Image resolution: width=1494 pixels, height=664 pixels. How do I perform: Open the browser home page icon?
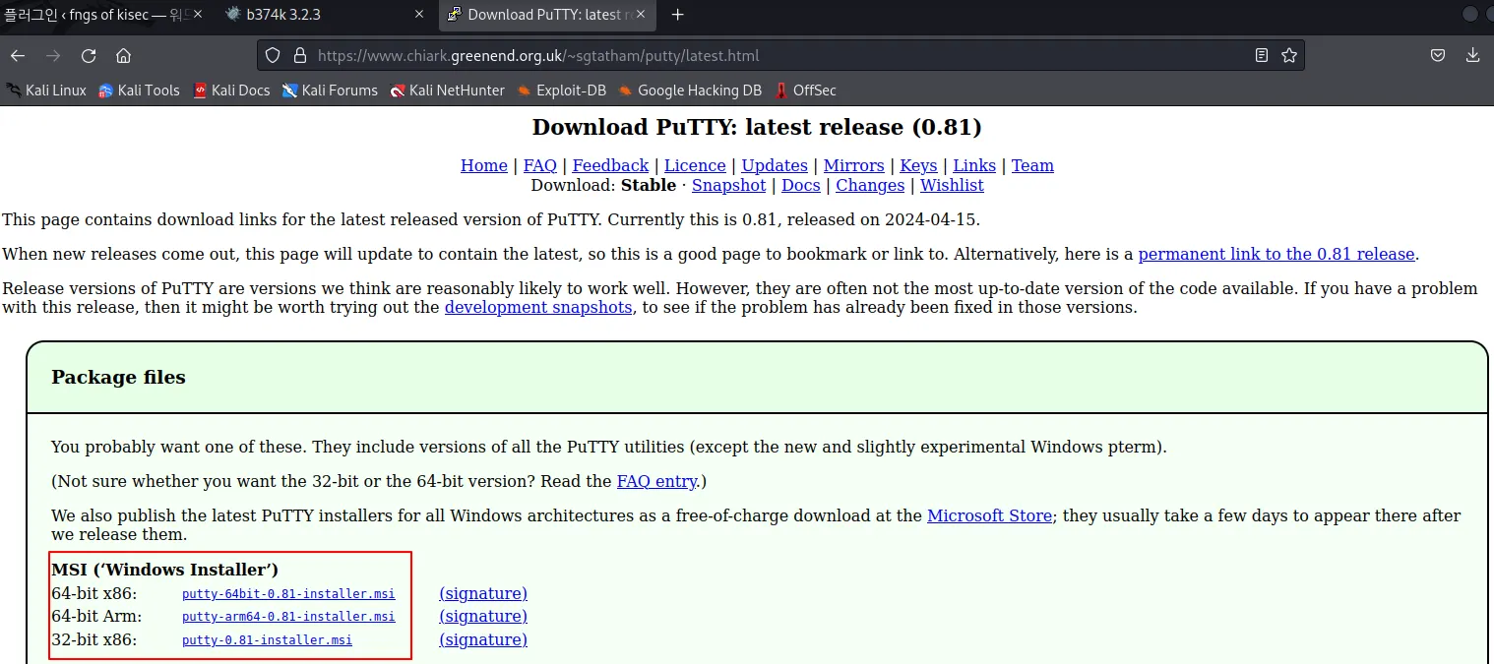pos(124,55)
